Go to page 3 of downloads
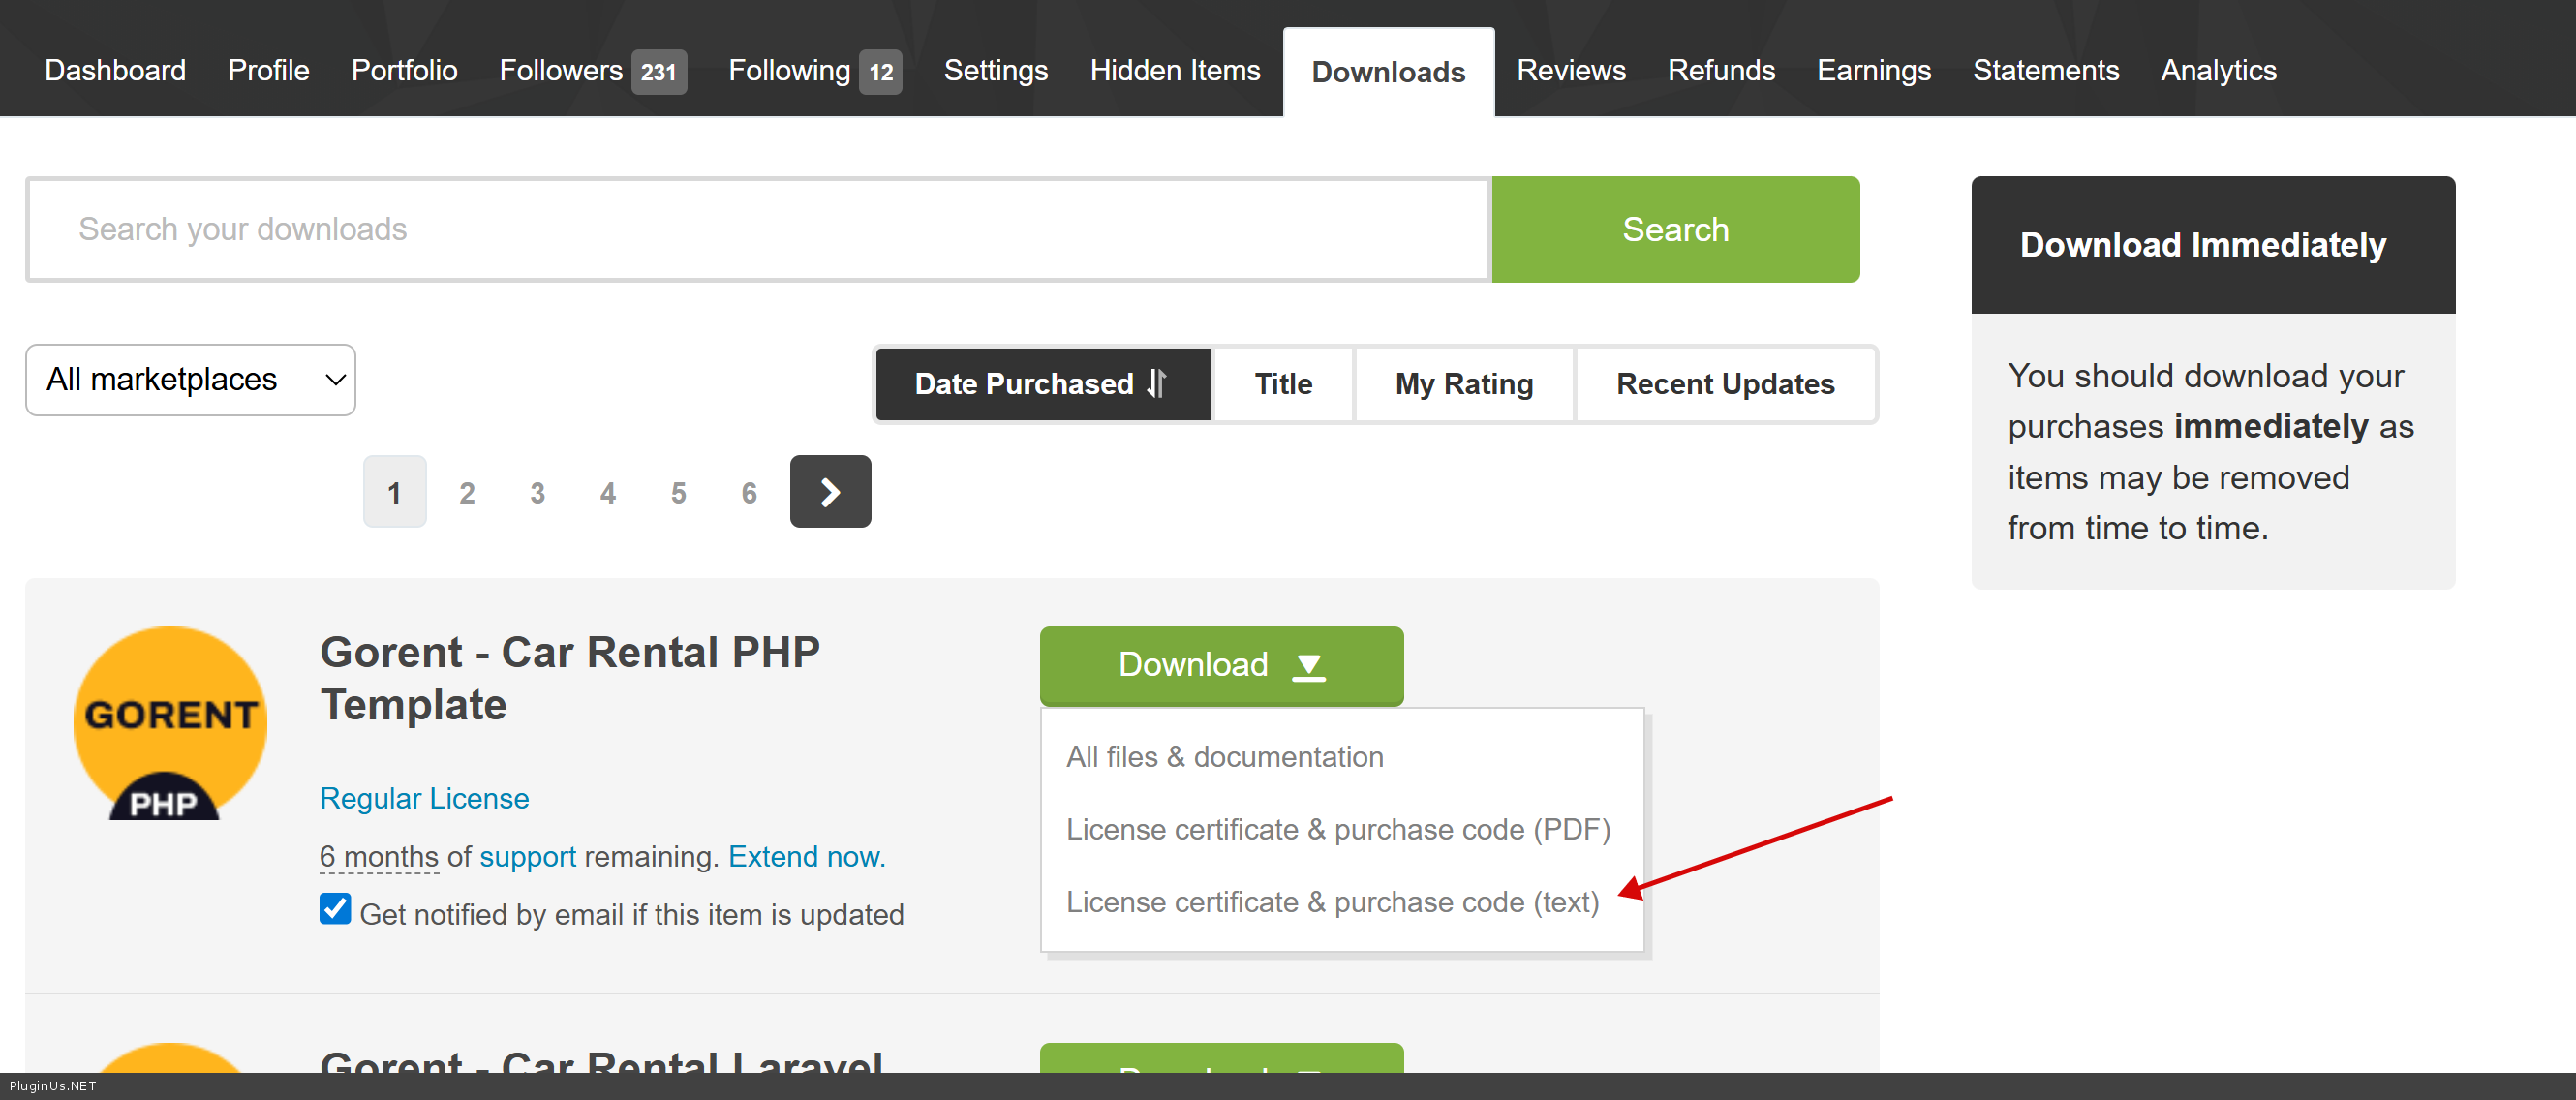 click(537, 492)
